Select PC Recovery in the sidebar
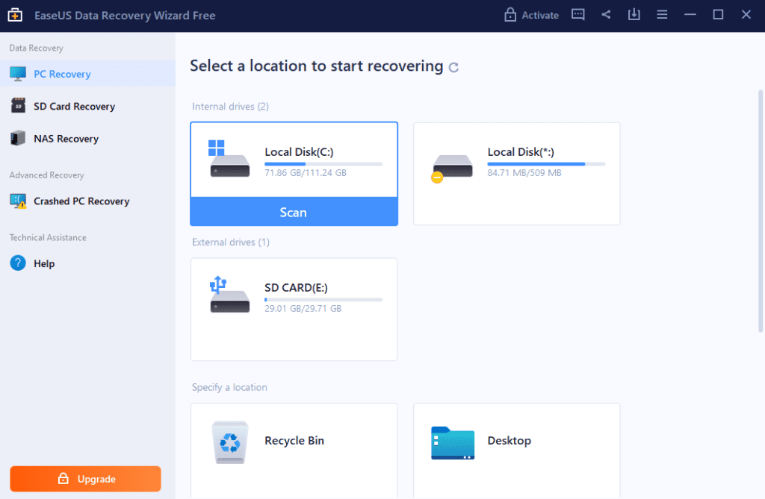Screen dimensions: 765x499 [62, 74]
